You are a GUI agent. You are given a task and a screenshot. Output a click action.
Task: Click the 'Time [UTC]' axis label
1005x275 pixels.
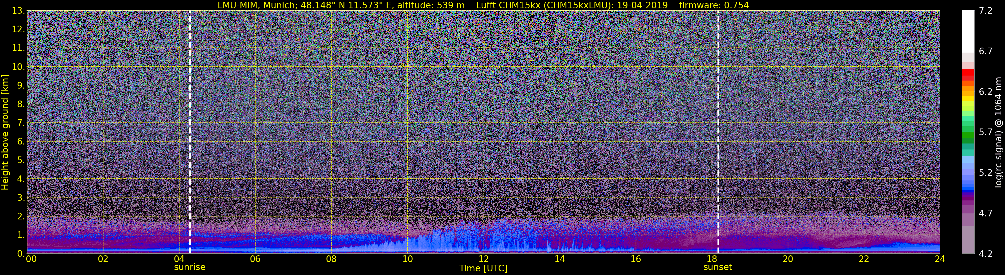(x=483, y=268)
